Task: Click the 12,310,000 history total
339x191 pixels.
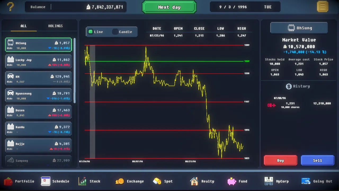Action: pos(322,103)
